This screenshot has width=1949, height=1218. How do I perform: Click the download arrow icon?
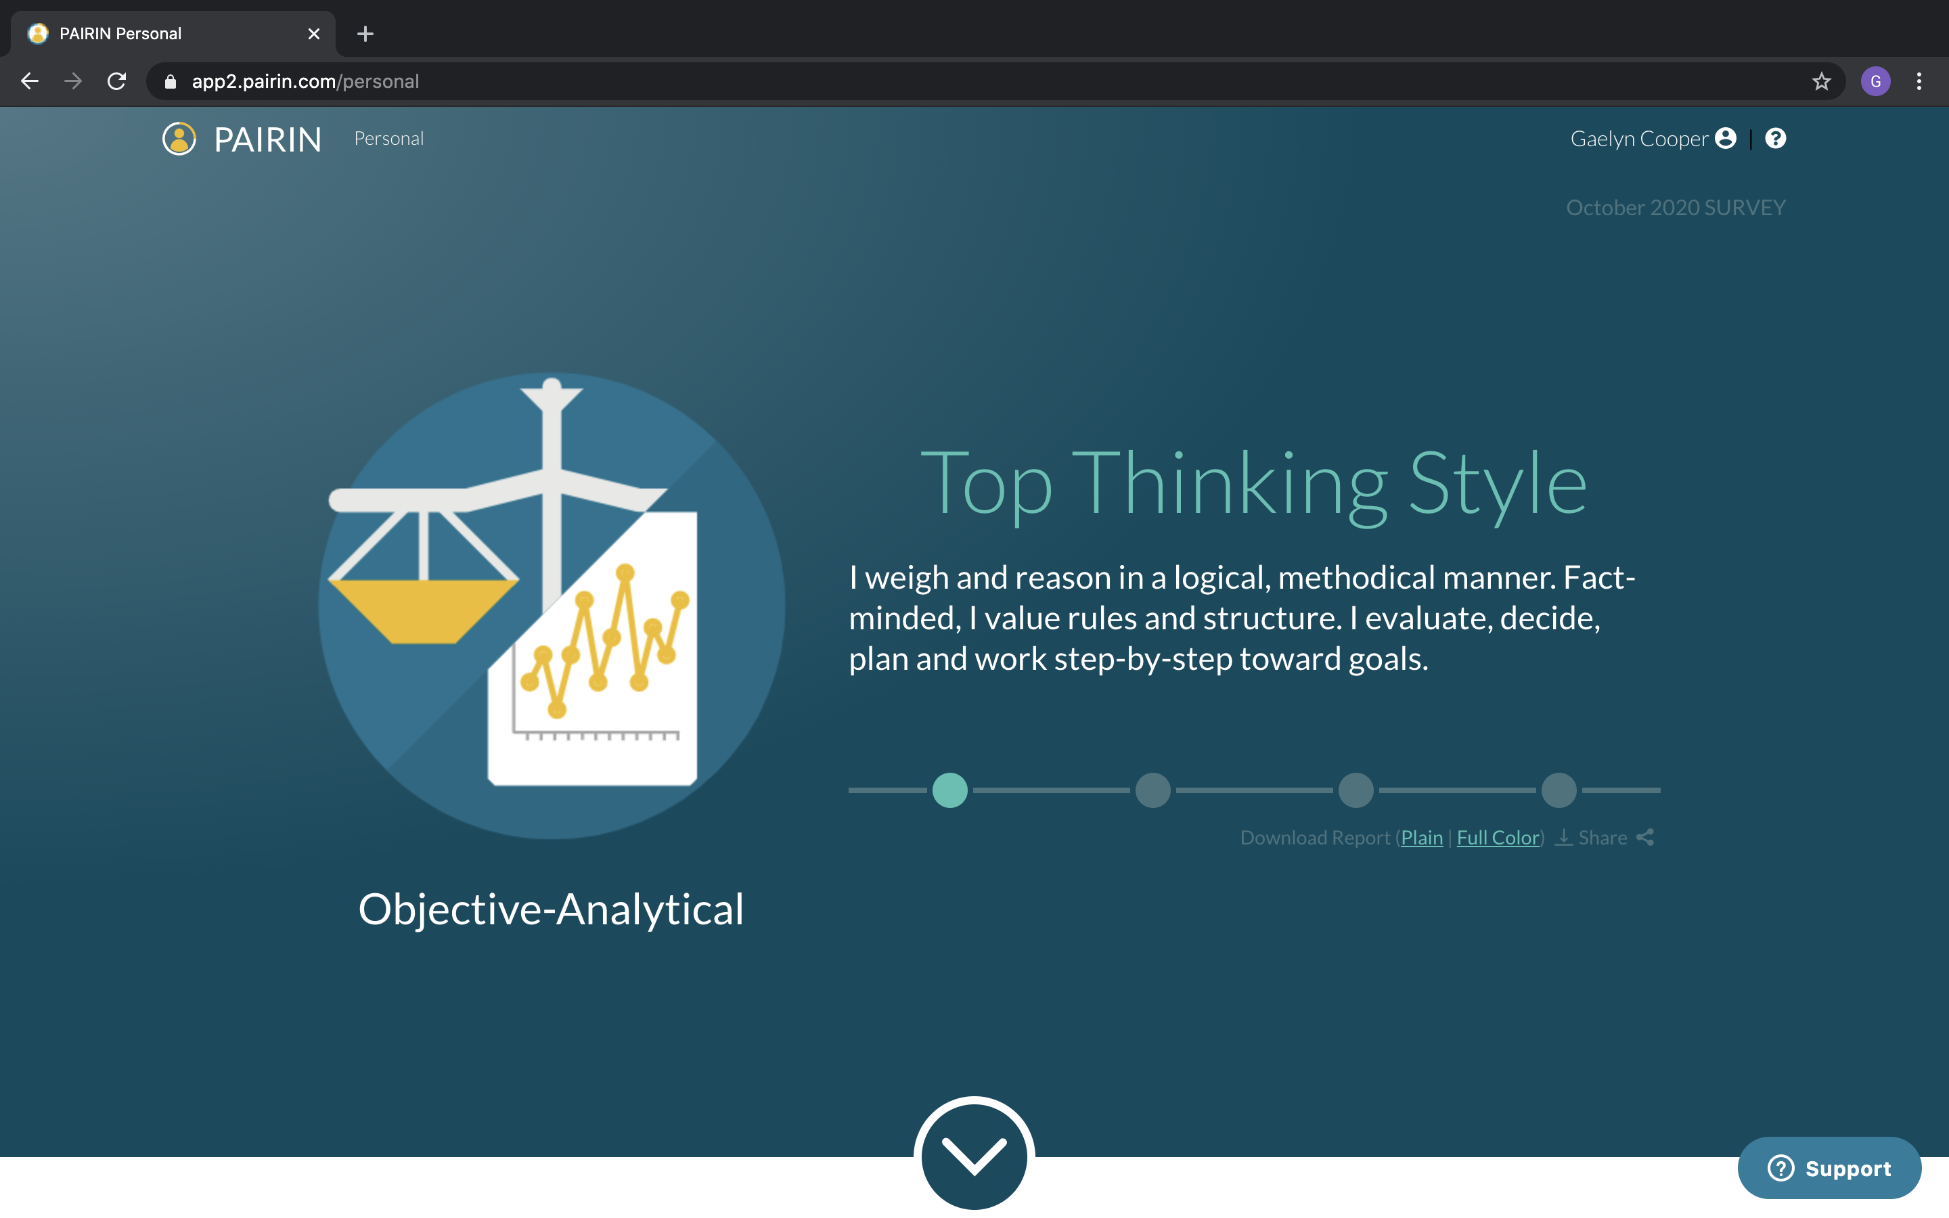1563,838
